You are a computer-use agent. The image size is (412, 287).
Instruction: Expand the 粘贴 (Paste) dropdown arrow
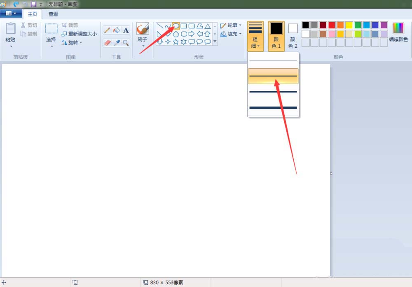(x=11, y=46)
